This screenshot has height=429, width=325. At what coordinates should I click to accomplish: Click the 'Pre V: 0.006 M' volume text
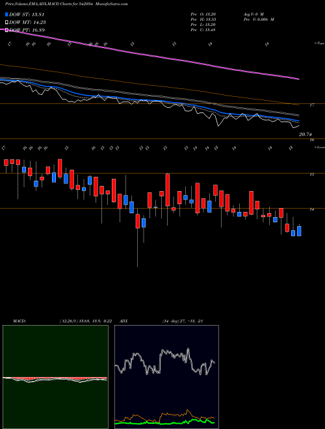pyautogui.click(x=259, y=19)
